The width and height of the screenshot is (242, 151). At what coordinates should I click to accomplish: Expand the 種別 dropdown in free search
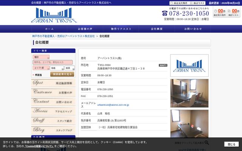point(41,57)
